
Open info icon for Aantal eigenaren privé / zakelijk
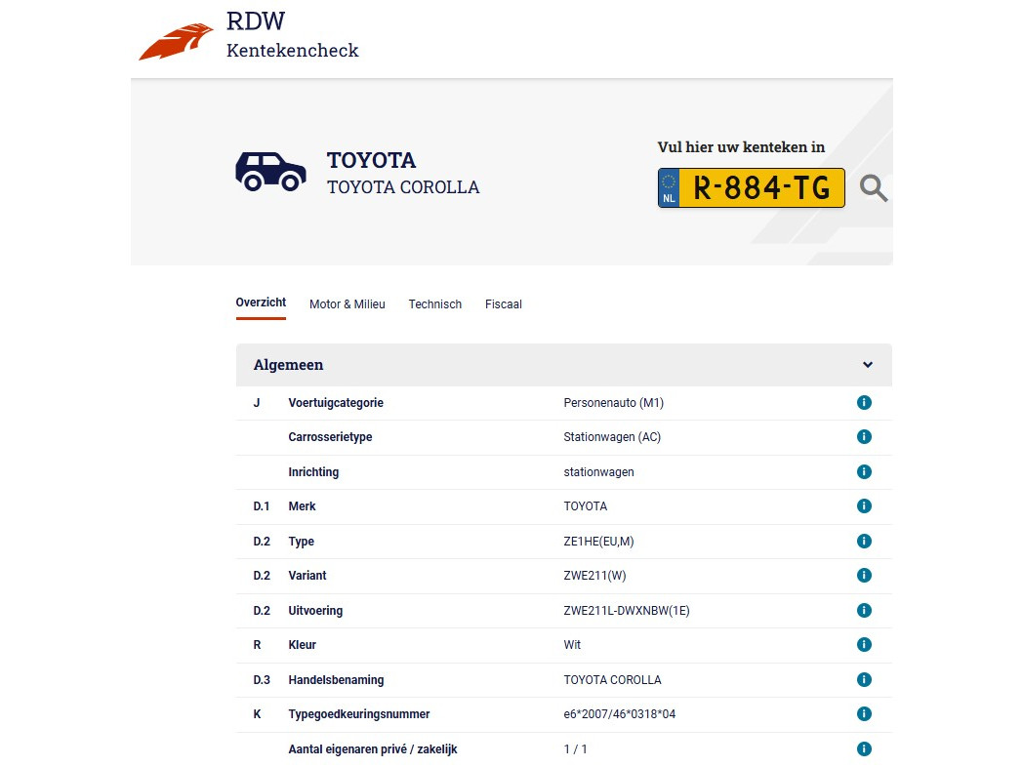[864, 748]
